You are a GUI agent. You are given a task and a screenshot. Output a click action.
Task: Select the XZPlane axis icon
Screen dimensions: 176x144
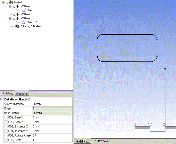(18, 14)
